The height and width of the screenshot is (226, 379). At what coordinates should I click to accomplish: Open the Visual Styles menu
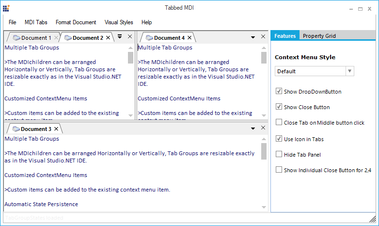(x=119, y=22)
